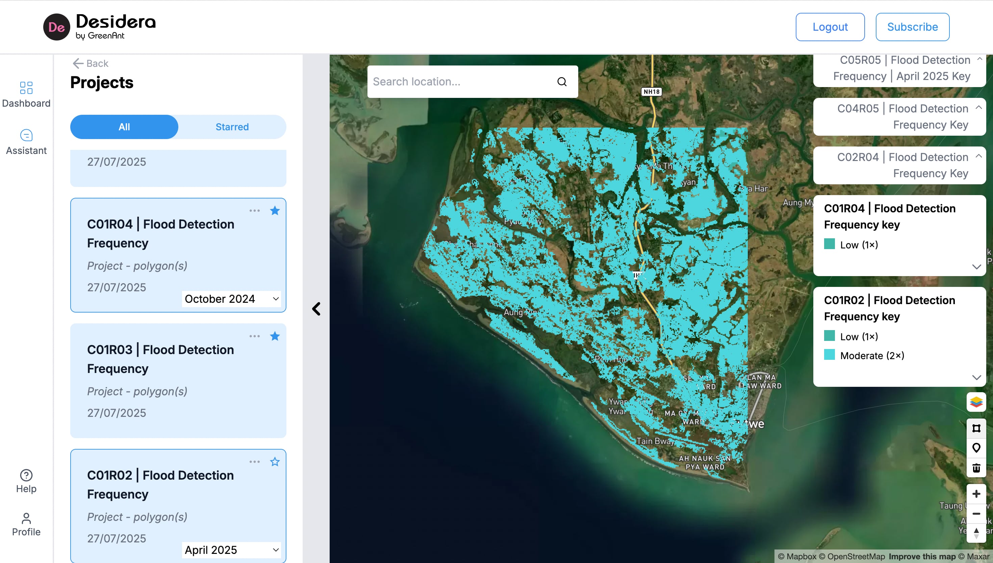This screenshot has width=993, height=563.
Task: Open the Assistant from the sidebar
Action: coord(26,141)
